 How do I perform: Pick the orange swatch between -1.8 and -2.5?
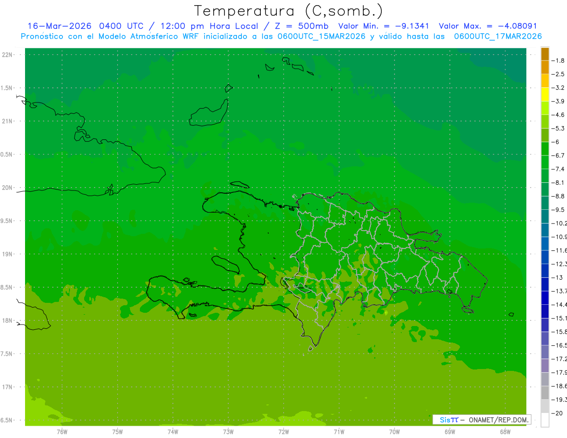(x=545, y=68)
